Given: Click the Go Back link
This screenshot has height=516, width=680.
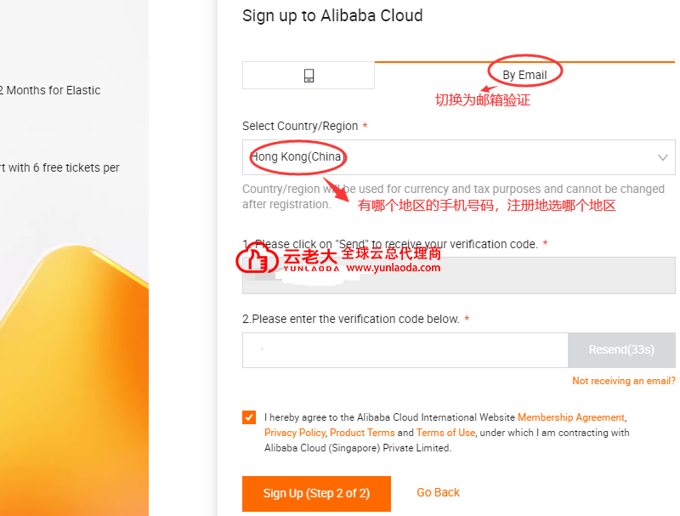Looking at the screenshot, I should pyautogui.click(x=438, y=492).
